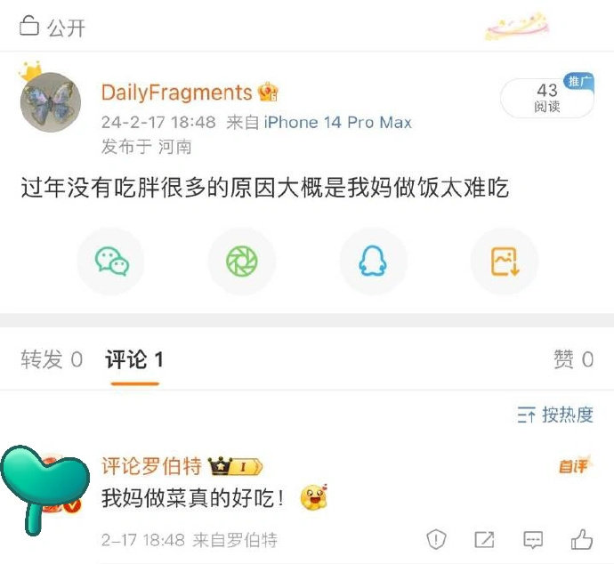Reply to comment with speech bubble icon
This screenshot has height=564, width=614.
[533, 540]
